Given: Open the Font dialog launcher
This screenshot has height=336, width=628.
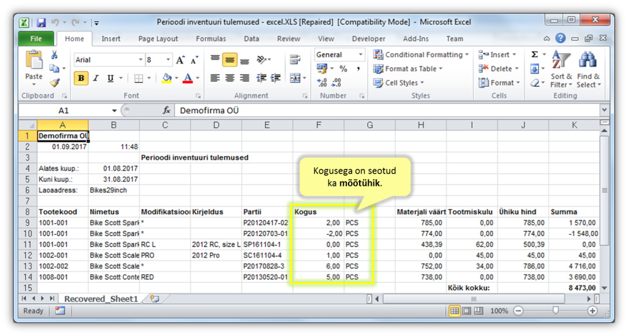Looking at the screenshot, I should click(x=198, y=96).
